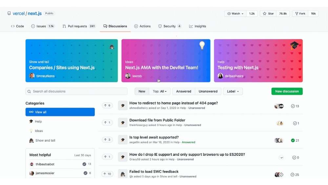Click leerob avatar on the pinned card
Screen dimensions: 328x185
[x=128, y=76]
